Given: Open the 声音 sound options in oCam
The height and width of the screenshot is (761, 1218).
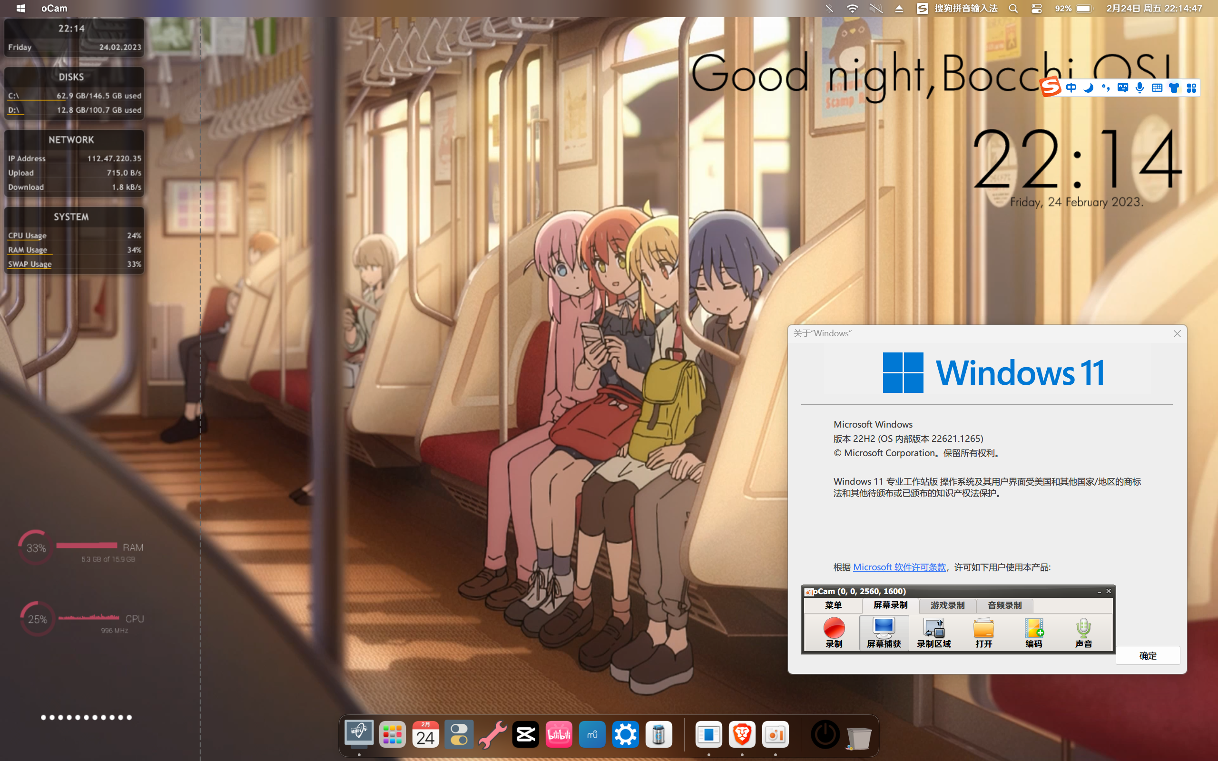Looking at the screenshot, I should tap(1084, 633).
